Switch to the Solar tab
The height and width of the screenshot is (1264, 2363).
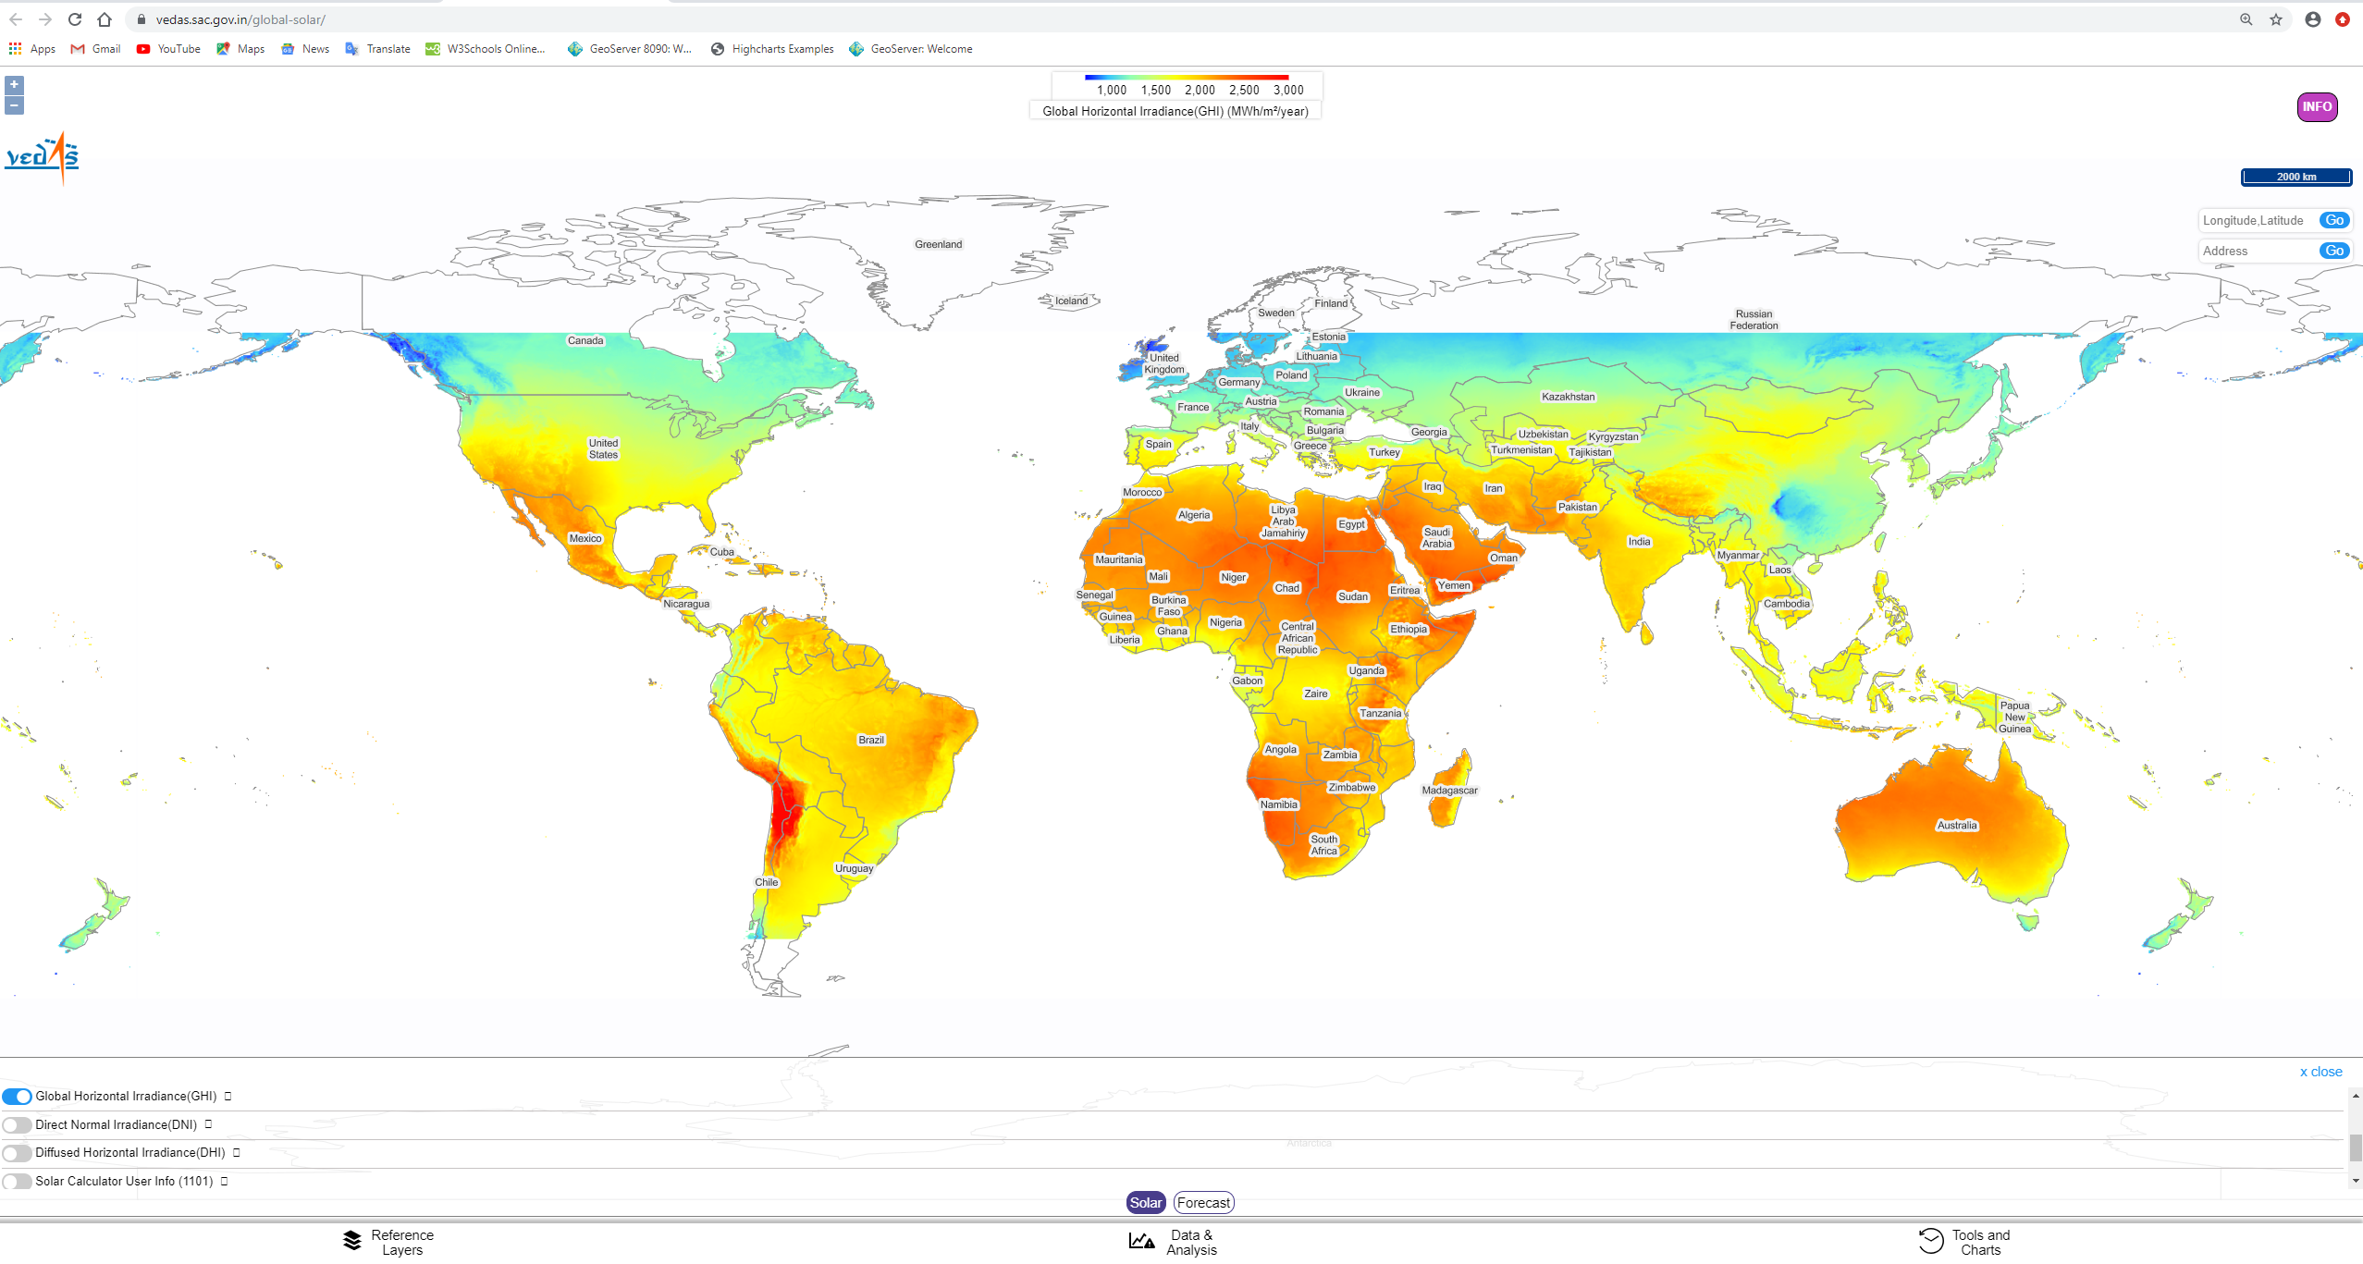point(1146,1202)
